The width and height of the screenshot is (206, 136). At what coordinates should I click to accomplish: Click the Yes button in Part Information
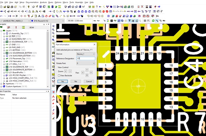tap(62, 81)
